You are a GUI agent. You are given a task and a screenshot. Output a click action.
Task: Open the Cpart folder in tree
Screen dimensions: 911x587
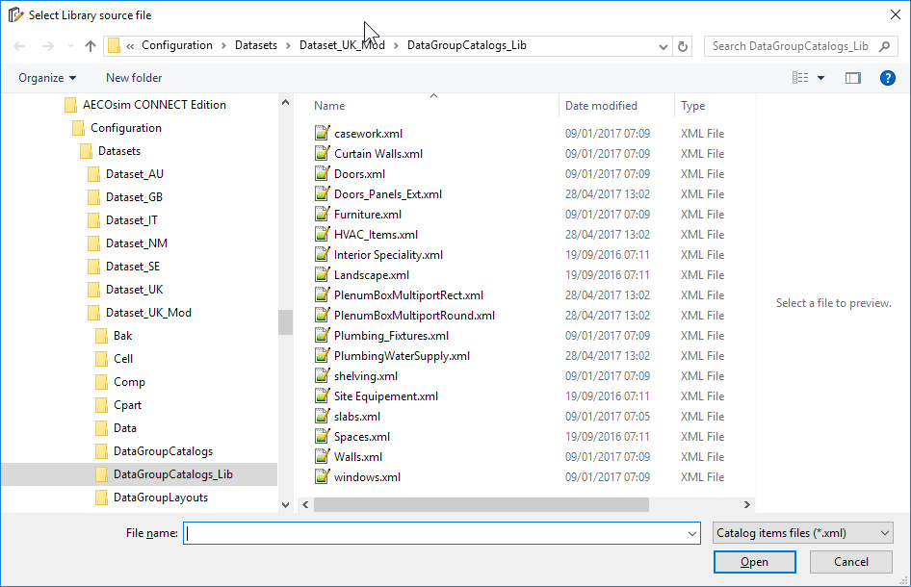coord(118,405)
